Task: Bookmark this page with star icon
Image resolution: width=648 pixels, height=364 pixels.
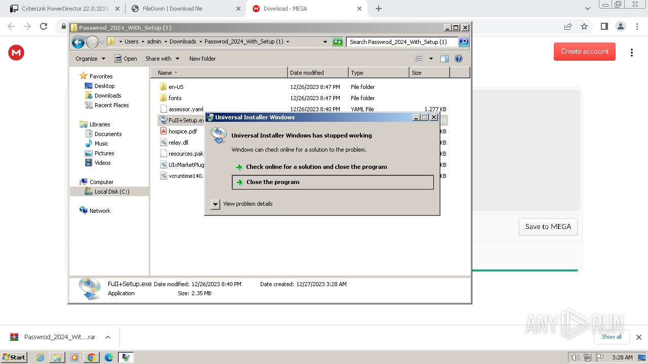Action: [584, 26]
